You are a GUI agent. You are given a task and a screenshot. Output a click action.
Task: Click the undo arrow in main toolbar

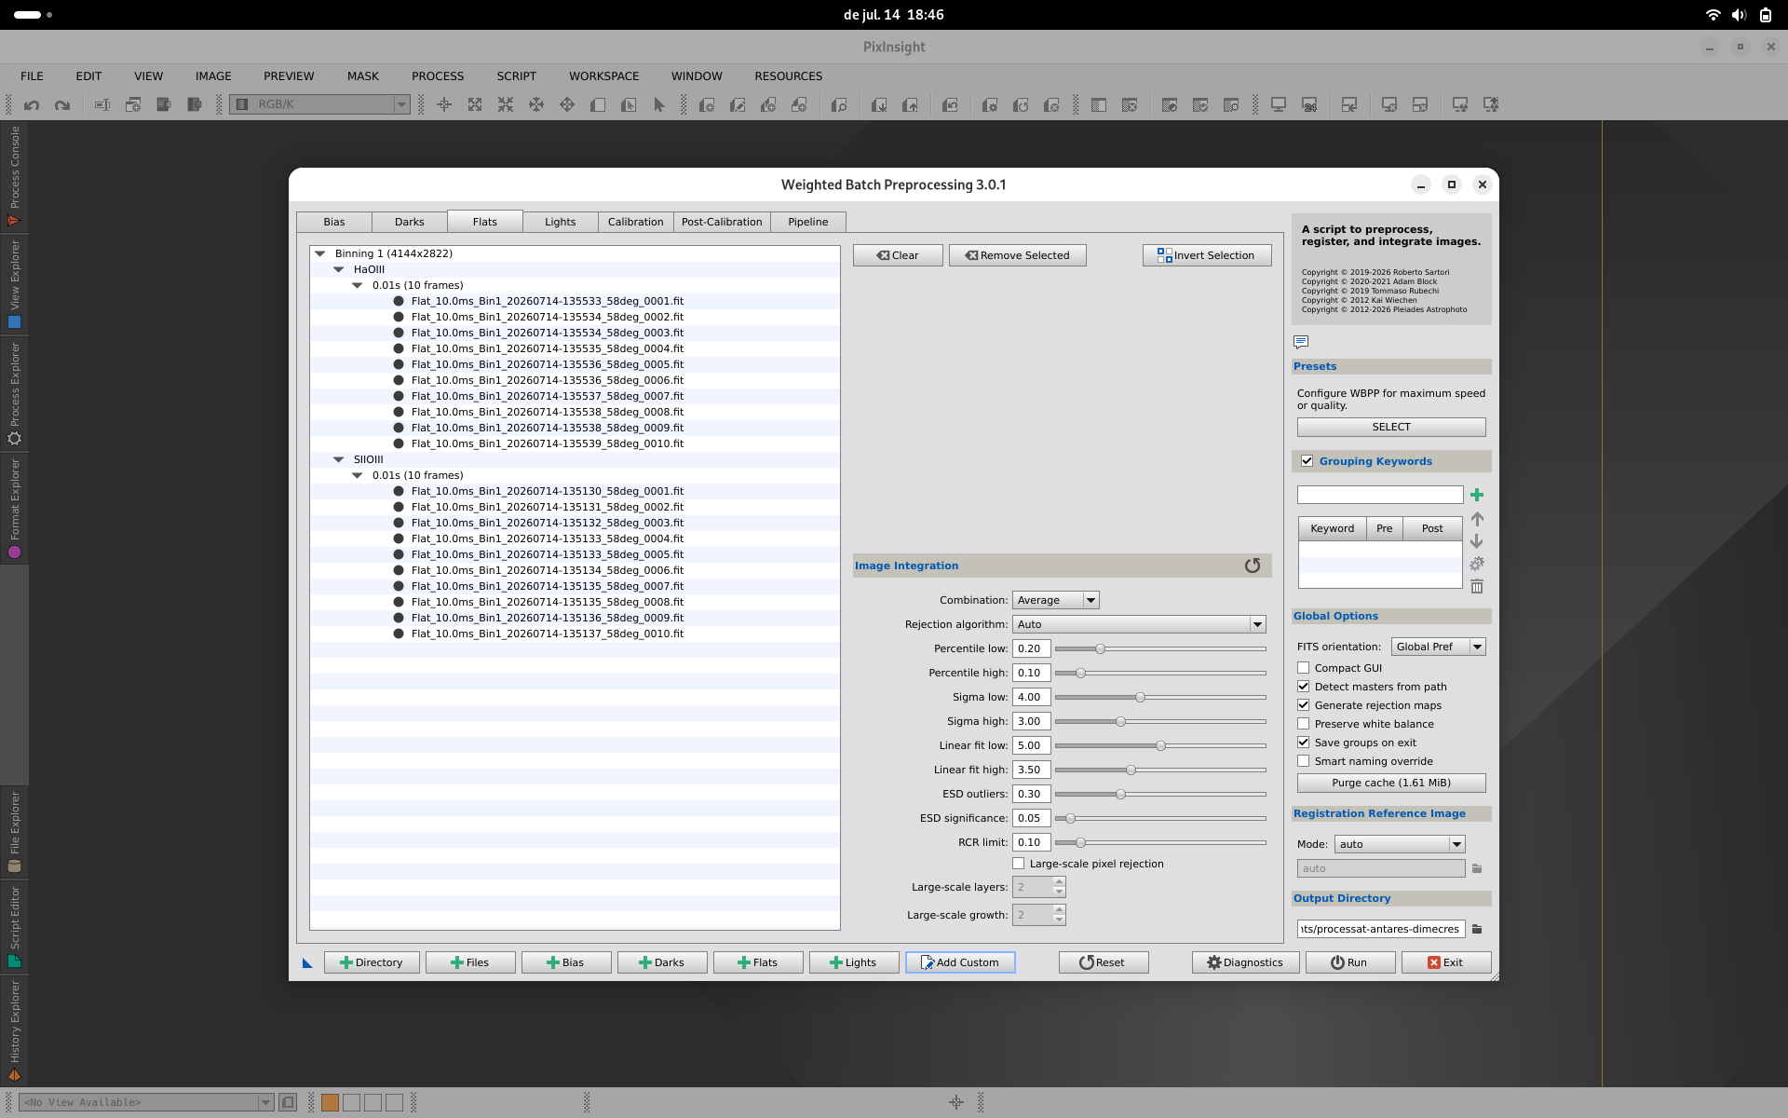click(x=32, y=105)
